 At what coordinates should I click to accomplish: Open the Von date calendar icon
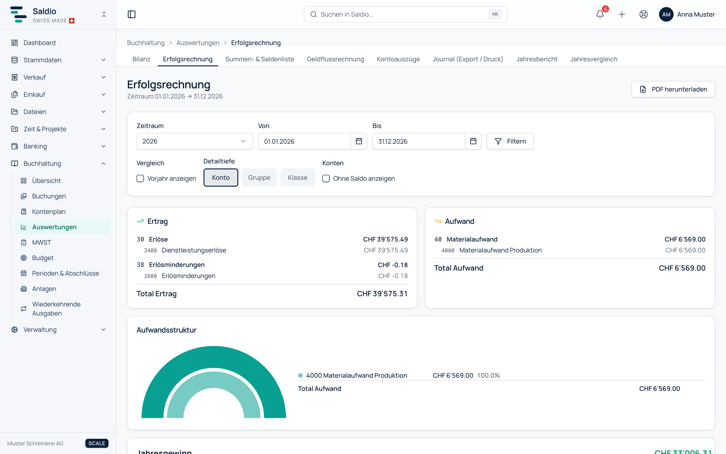(x=359, y=141)
